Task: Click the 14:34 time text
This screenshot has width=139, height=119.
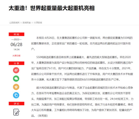Action: 16,49
